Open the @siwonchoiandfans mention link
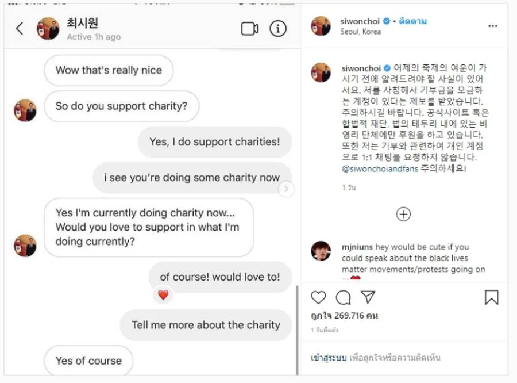 pyautogui.click(x=380, y=168)
